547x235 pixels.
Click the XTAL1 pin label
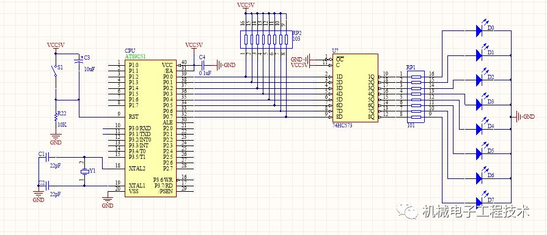137,185
